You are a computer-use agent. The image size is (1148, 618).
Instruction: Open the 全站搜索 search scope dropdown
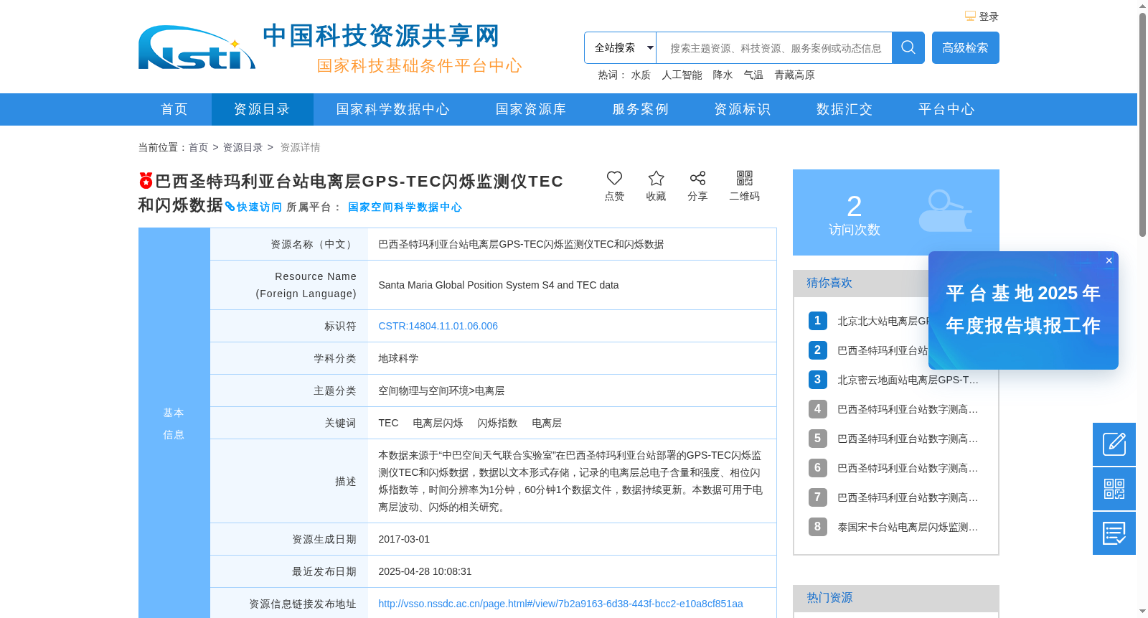[x=621, y=48]
